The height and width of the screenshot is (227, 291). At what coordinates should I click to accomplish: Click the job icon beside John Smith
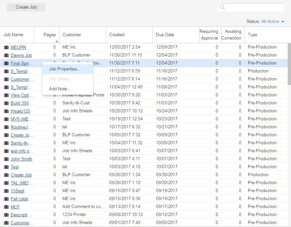[x=6, y=159]
